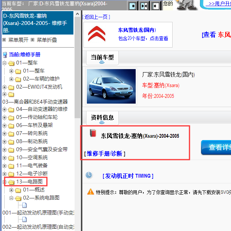This screenshot has height=231, width=231.
Task: Open the 10—空调系统 tree item
Action: click(32, 157)
